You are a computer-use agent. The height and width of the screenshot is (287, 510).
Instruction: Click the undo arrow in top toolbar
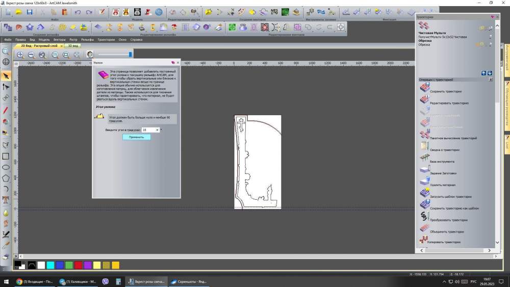(77, 12)
